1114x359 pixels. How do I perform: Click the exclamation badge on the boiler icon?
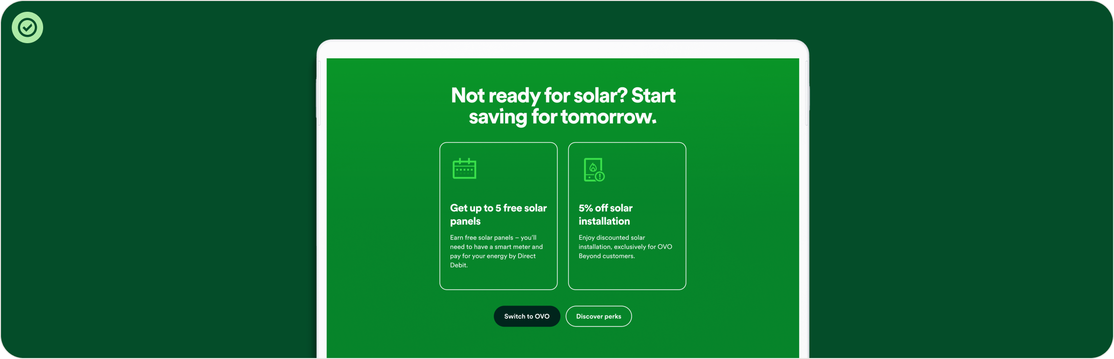click(x=600, y=177)
